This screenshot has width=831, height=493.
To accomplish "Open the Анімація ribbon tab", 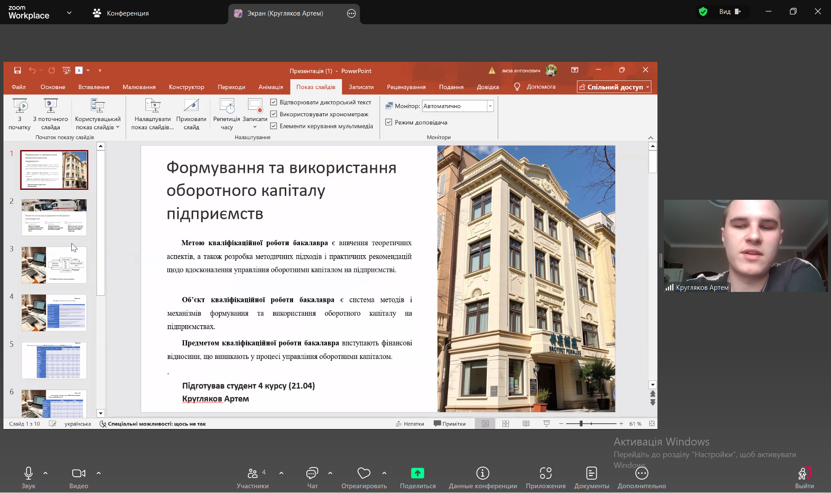I will [271, 87].
